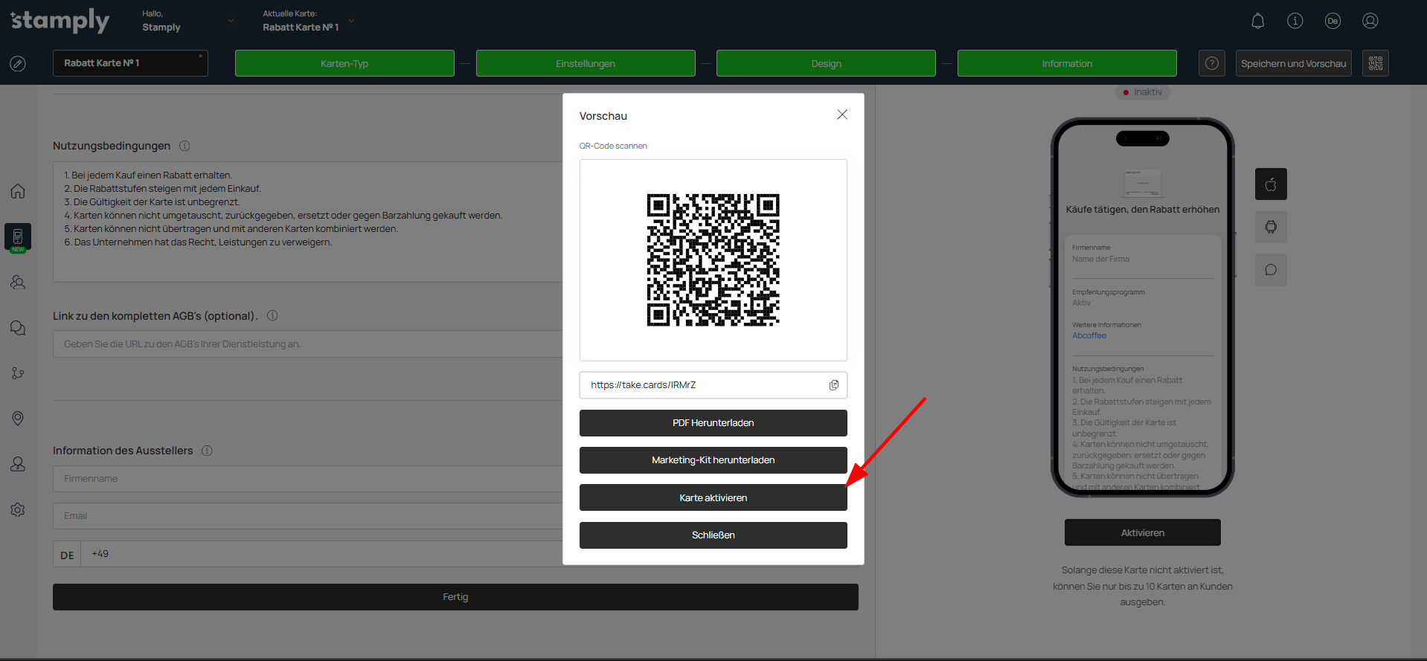Show the message preview speech bubble icon
1427x661 pixels.
pyautogui.click(x=1271, y=270)
